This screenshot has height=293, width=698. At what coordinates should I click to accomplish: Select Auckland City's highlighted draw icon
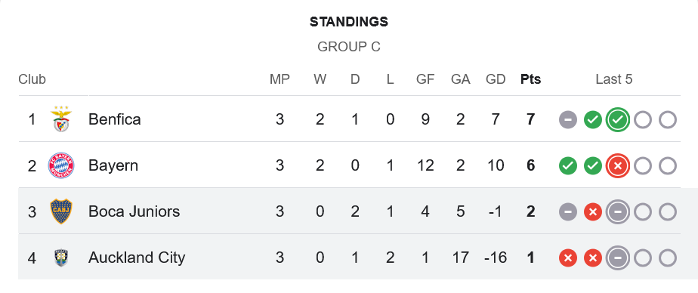[618, 258]
